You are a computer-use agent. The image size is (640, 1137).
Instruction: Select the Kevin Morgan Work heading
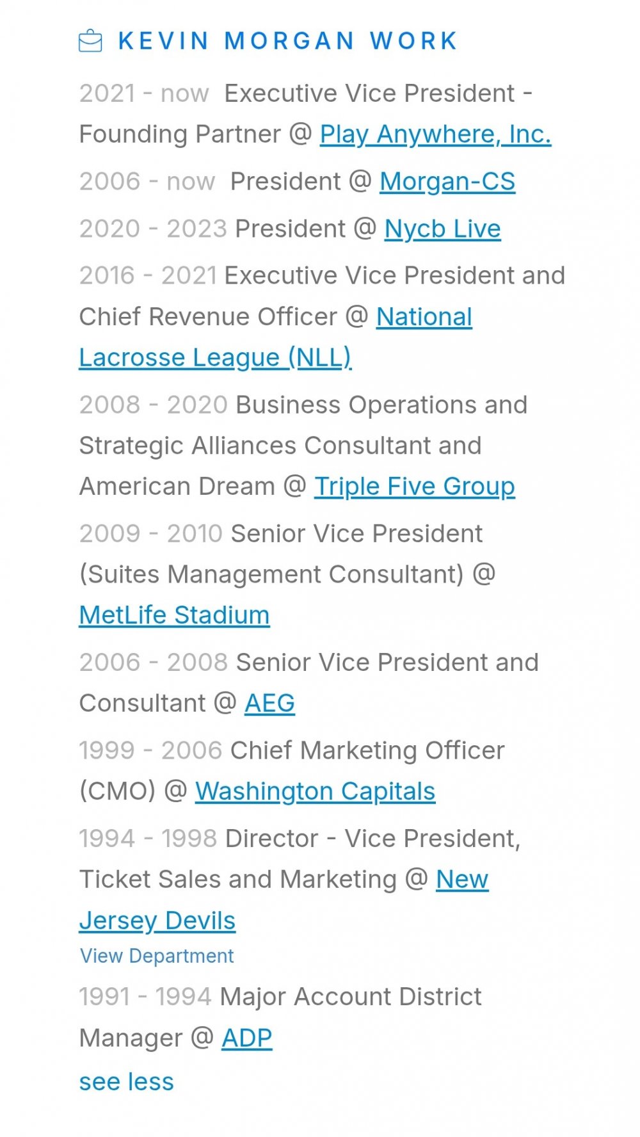click(288, 41)
